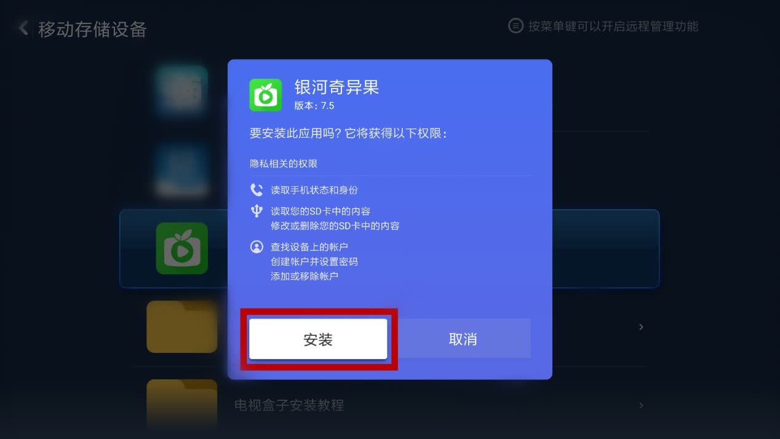Expand chevron of 电视盒子安装教程 row

[641, 405]
